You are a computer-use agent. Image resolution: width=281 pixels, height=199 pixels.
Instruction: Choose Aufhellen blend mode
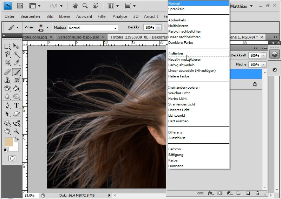click(198, 54)
